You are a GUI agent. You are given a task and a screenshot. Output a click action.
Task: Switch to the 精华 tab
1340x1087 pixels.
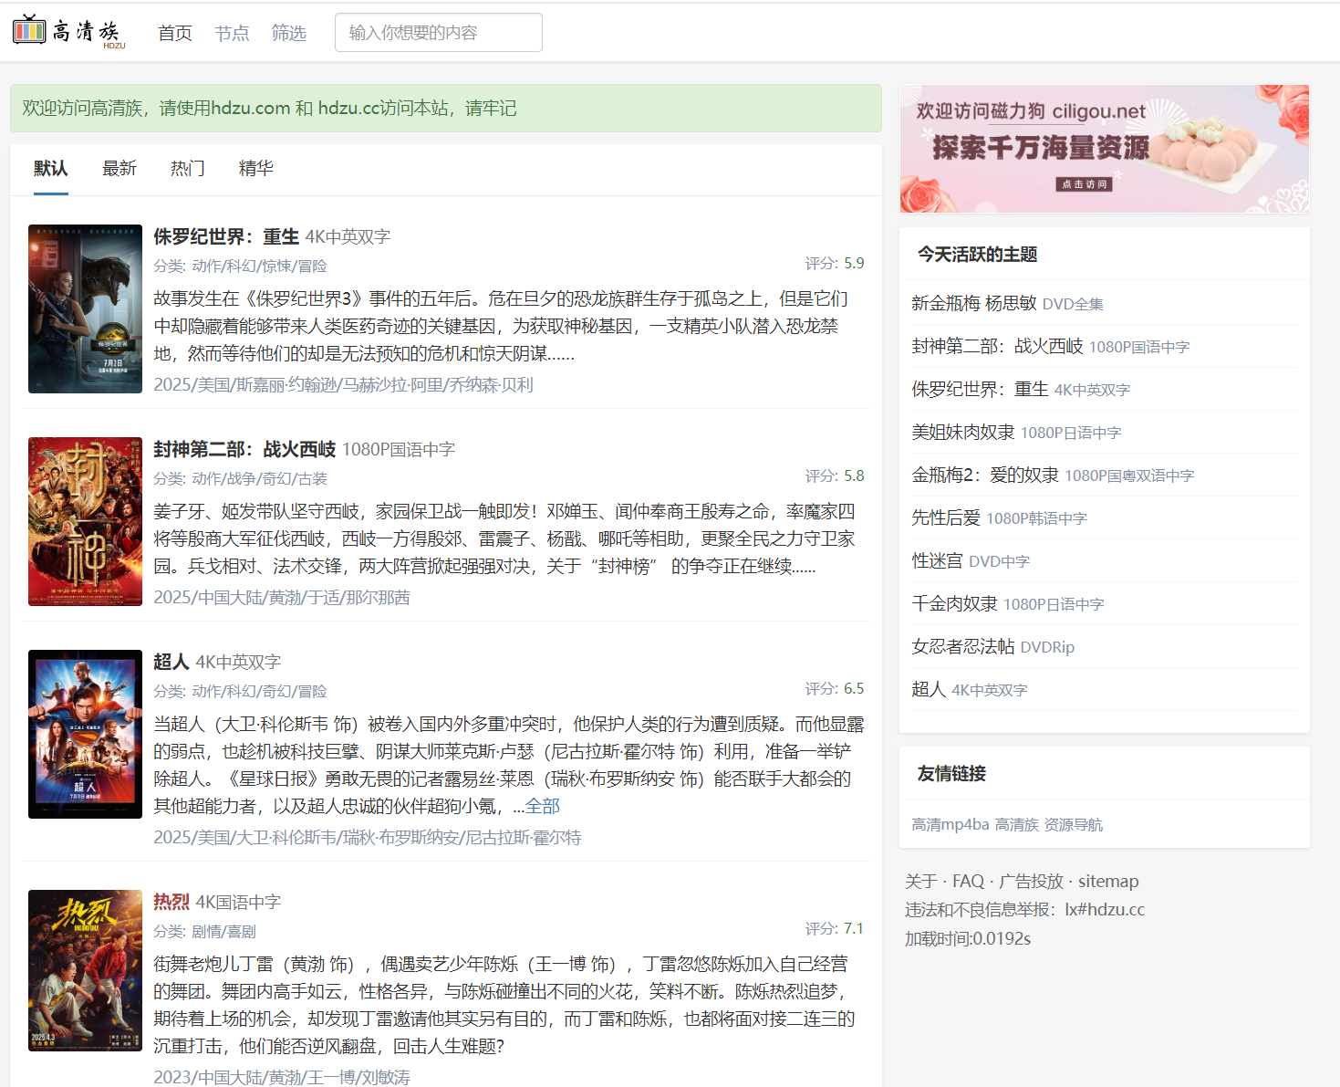(254, 168)
